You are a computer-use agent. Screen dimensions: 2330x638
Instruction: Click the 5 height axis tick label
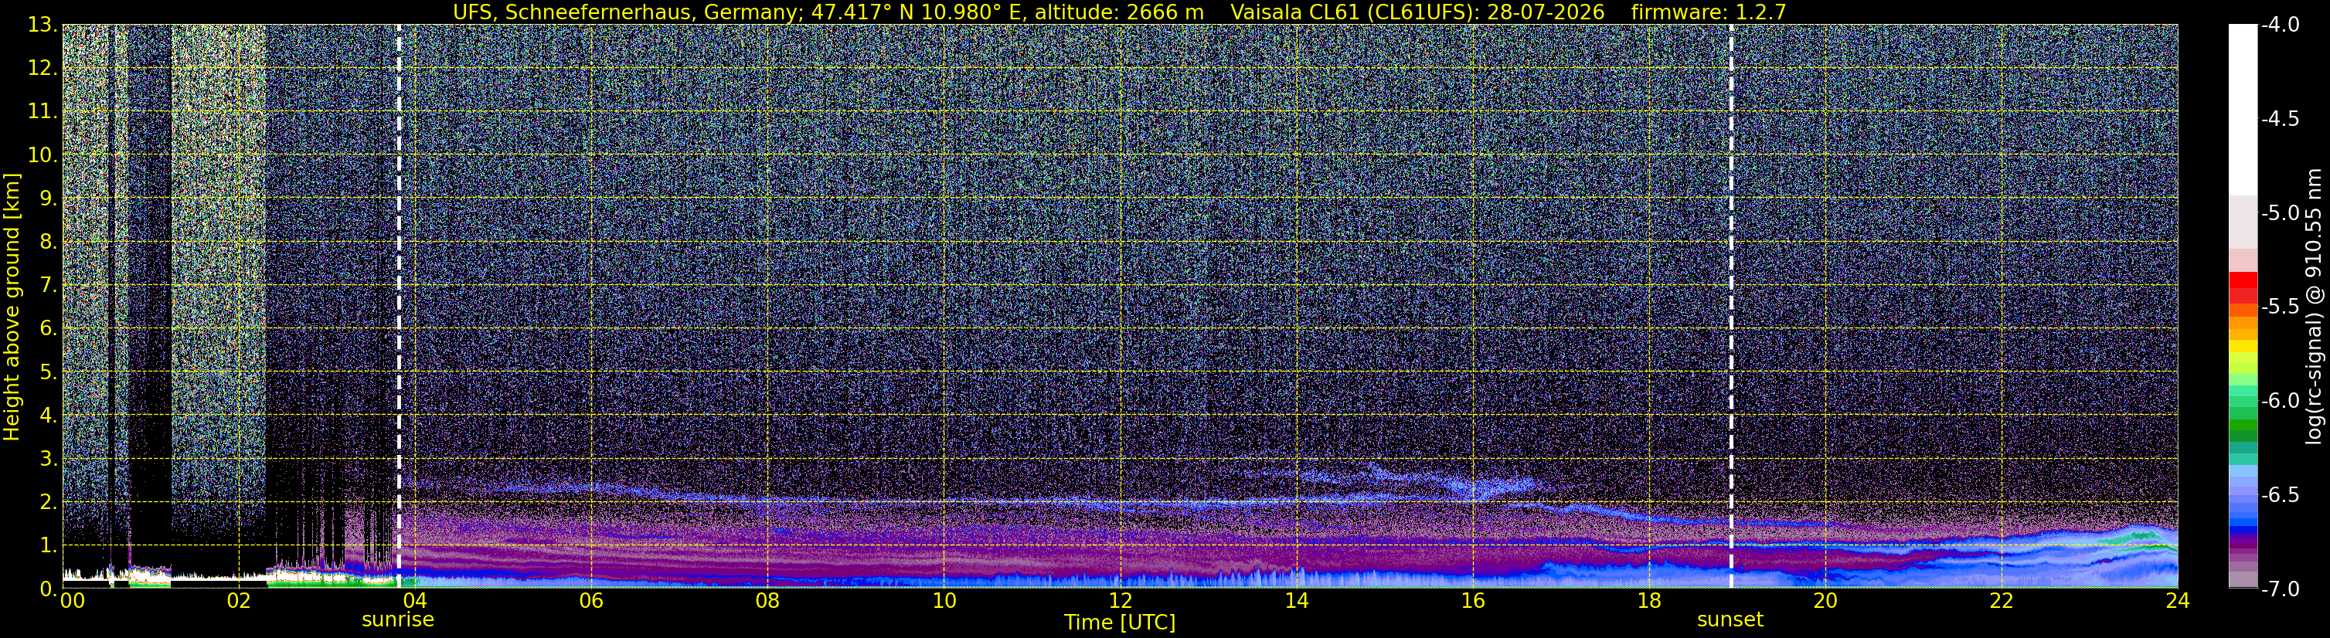[x=48, y=372]
